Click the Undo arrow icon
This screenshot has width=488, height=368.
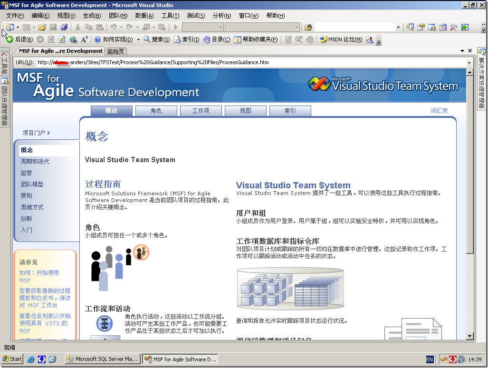114,28
